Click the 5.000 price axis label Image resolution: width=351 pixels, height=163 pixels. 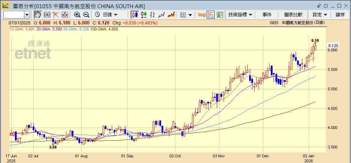point(333,89)
